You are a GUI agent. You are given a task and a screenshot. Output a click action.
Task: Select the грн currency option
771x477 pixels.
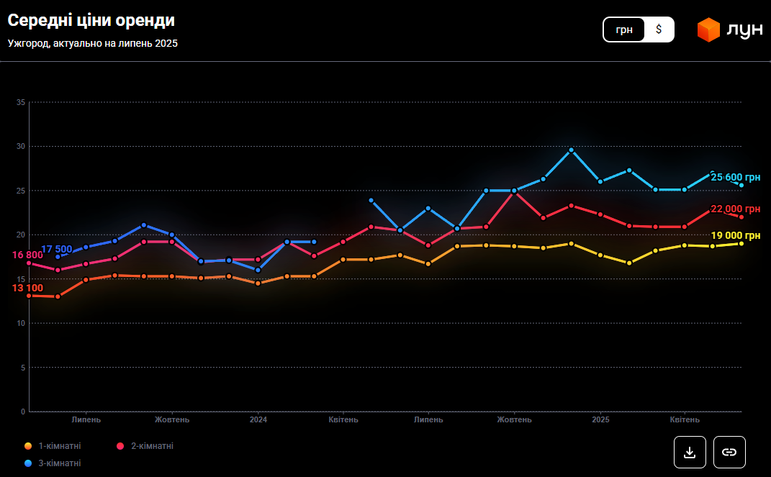pyautogui.click(x=624, y=29)
